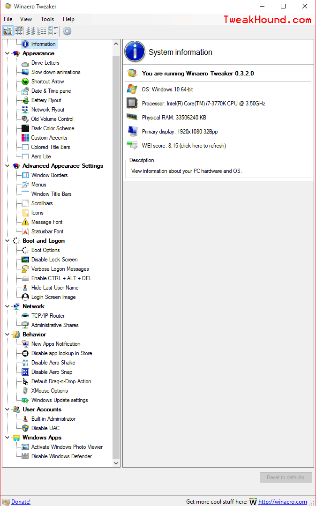The width and height of the screenshot is (316, 506).
Task: Select Disable Windows Defender in the tree
Action: coord(61,456)
